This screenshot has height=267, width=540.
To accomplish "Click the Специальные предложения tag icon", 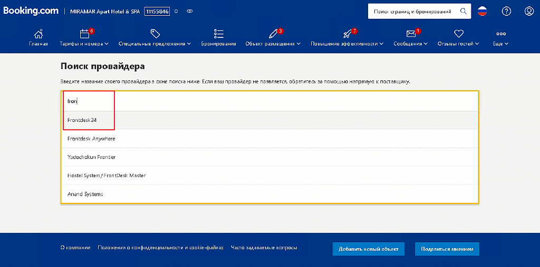I will [x=155, y=34].
